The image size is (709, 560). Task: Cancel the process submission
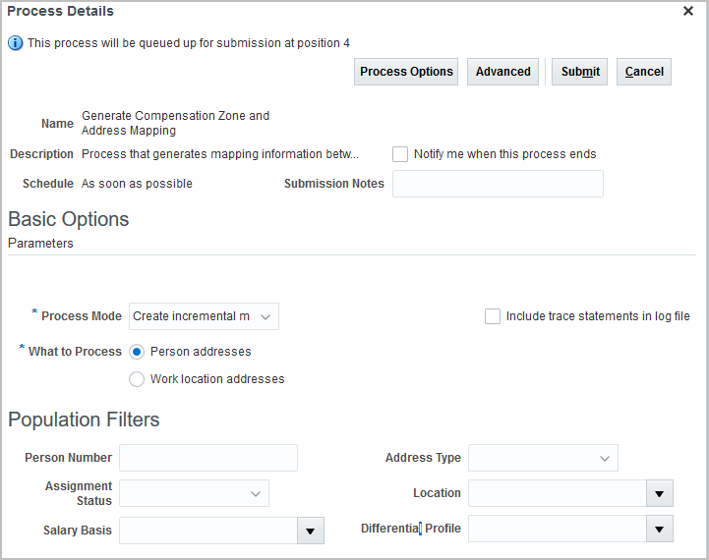point(644,72)
